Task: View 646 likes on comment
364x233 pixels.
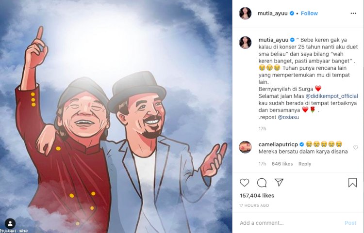Action: pyautogui.click(x=282, y=164)
